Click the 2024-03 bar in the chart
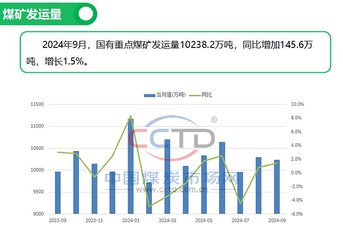 click(167, 176)
